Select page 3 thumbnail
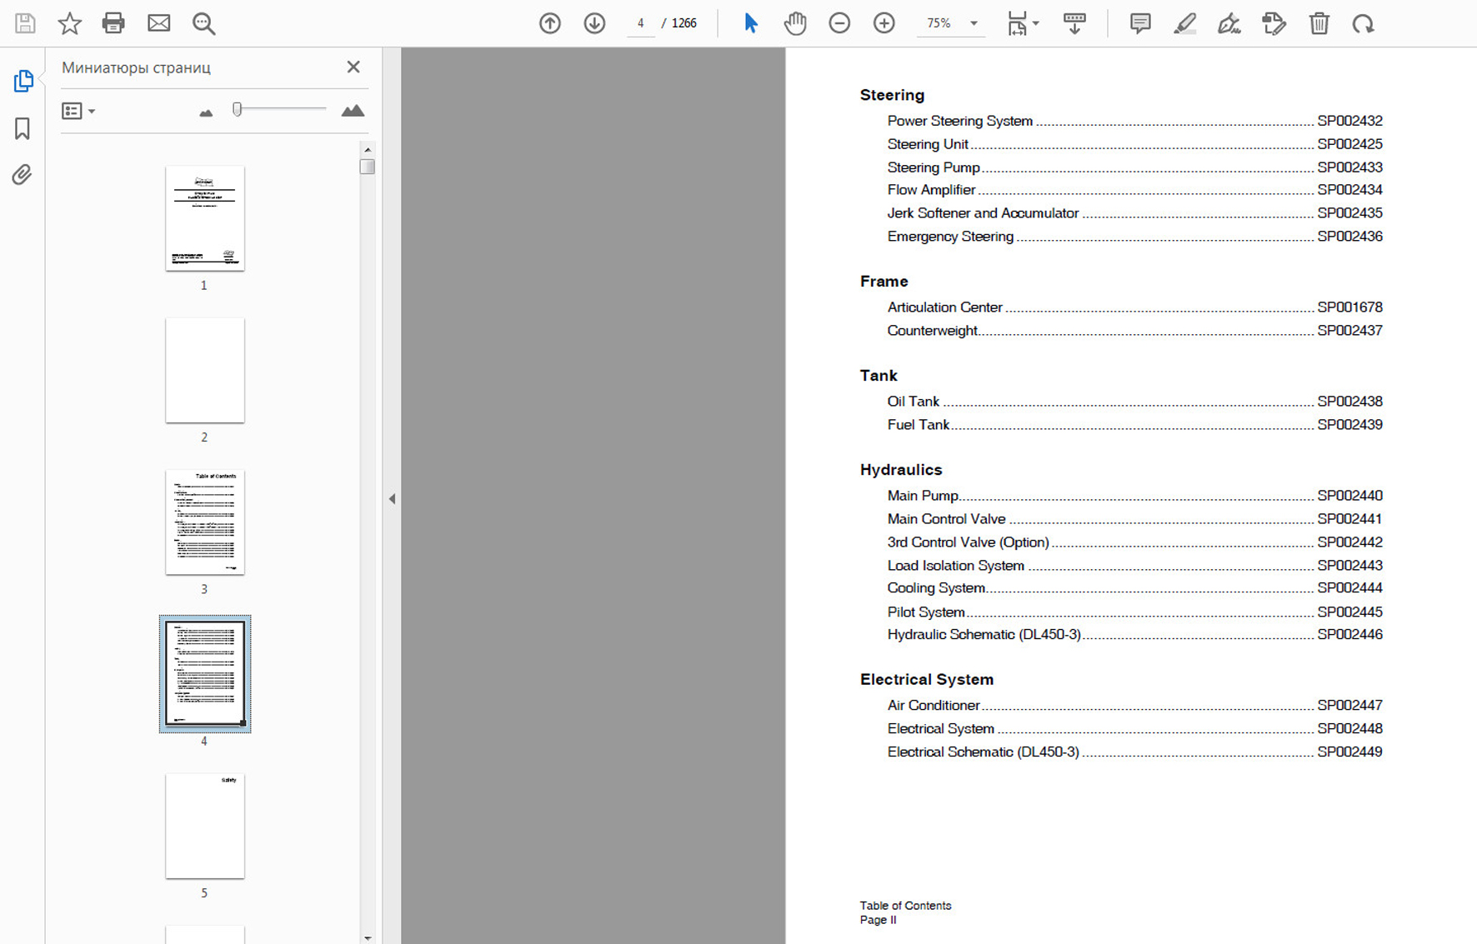1477x944 pixels. point(205,522)
